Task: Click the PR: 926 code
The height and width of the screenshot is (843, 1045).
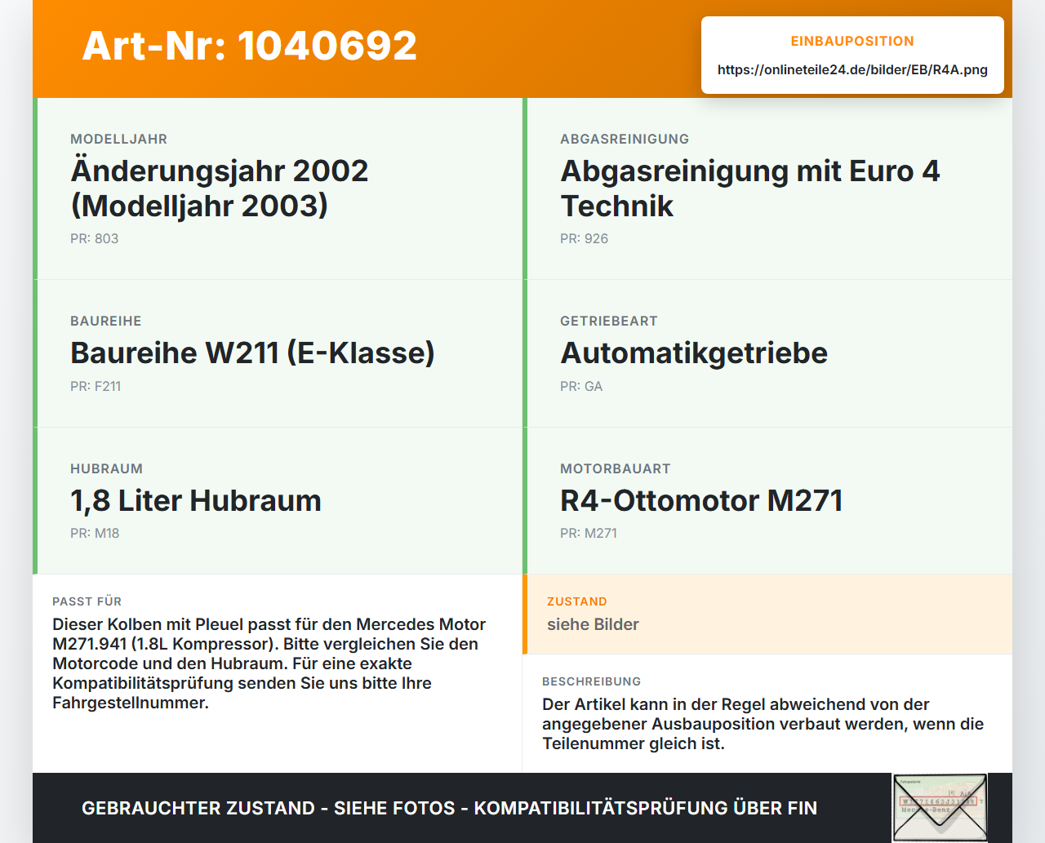Action: (585, 238)
